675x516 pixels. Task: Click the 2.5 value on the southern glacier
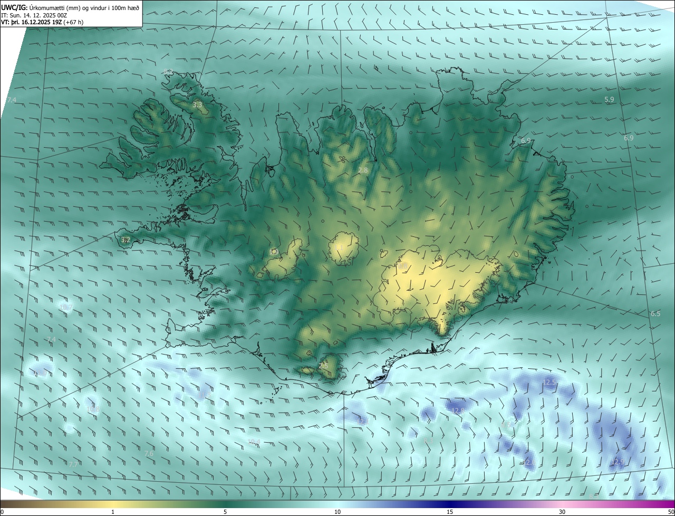point(324,365)
